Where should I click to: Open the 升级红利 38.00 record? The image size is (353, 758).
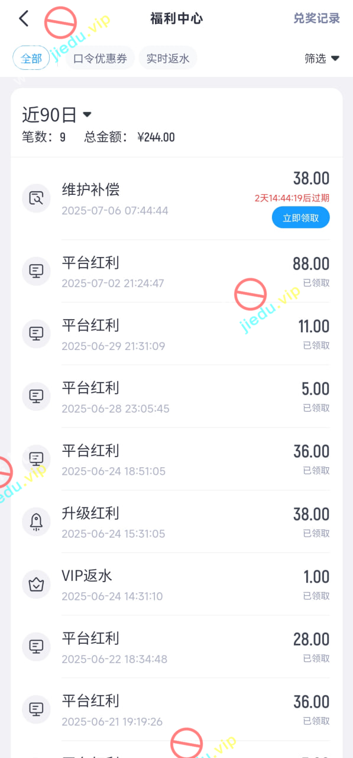pyautogui.click(x=176, y=522)
